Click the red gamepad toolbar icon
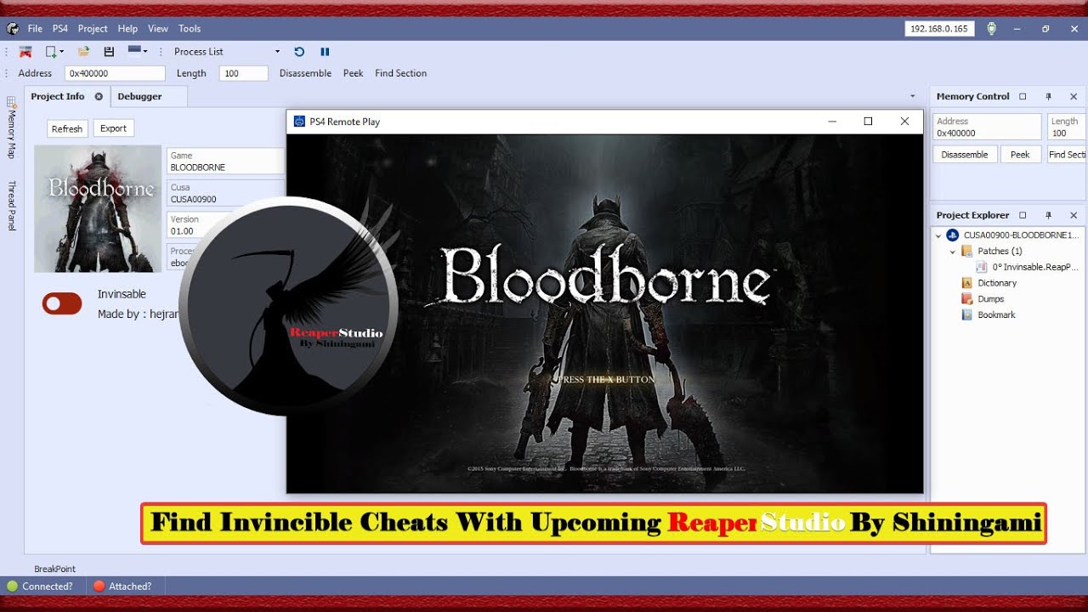1088x612 pixels. (25, 52)
